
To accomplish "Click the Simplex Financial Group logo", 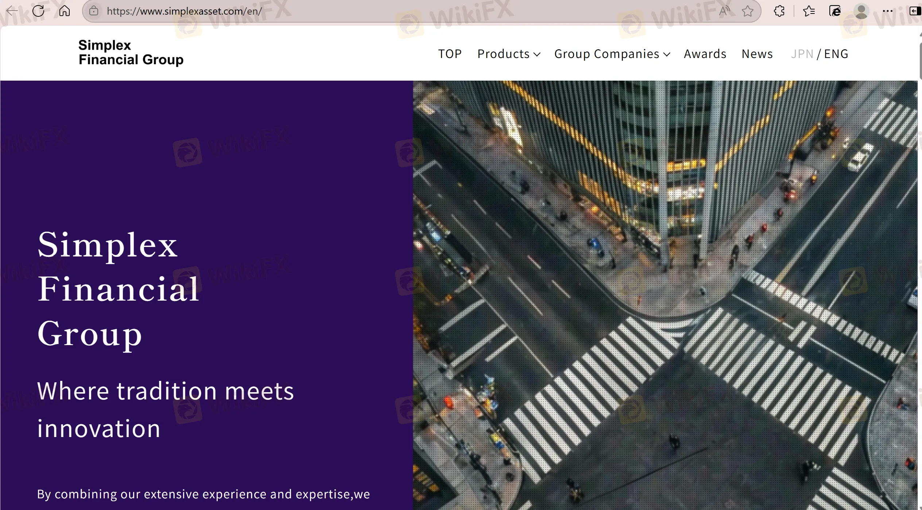I will coord(131,52).
